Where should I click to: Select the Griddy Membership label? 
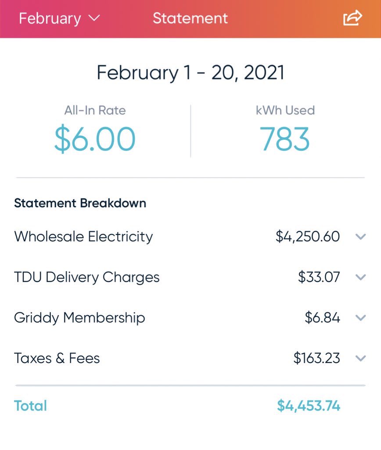(x=79, y=318)
